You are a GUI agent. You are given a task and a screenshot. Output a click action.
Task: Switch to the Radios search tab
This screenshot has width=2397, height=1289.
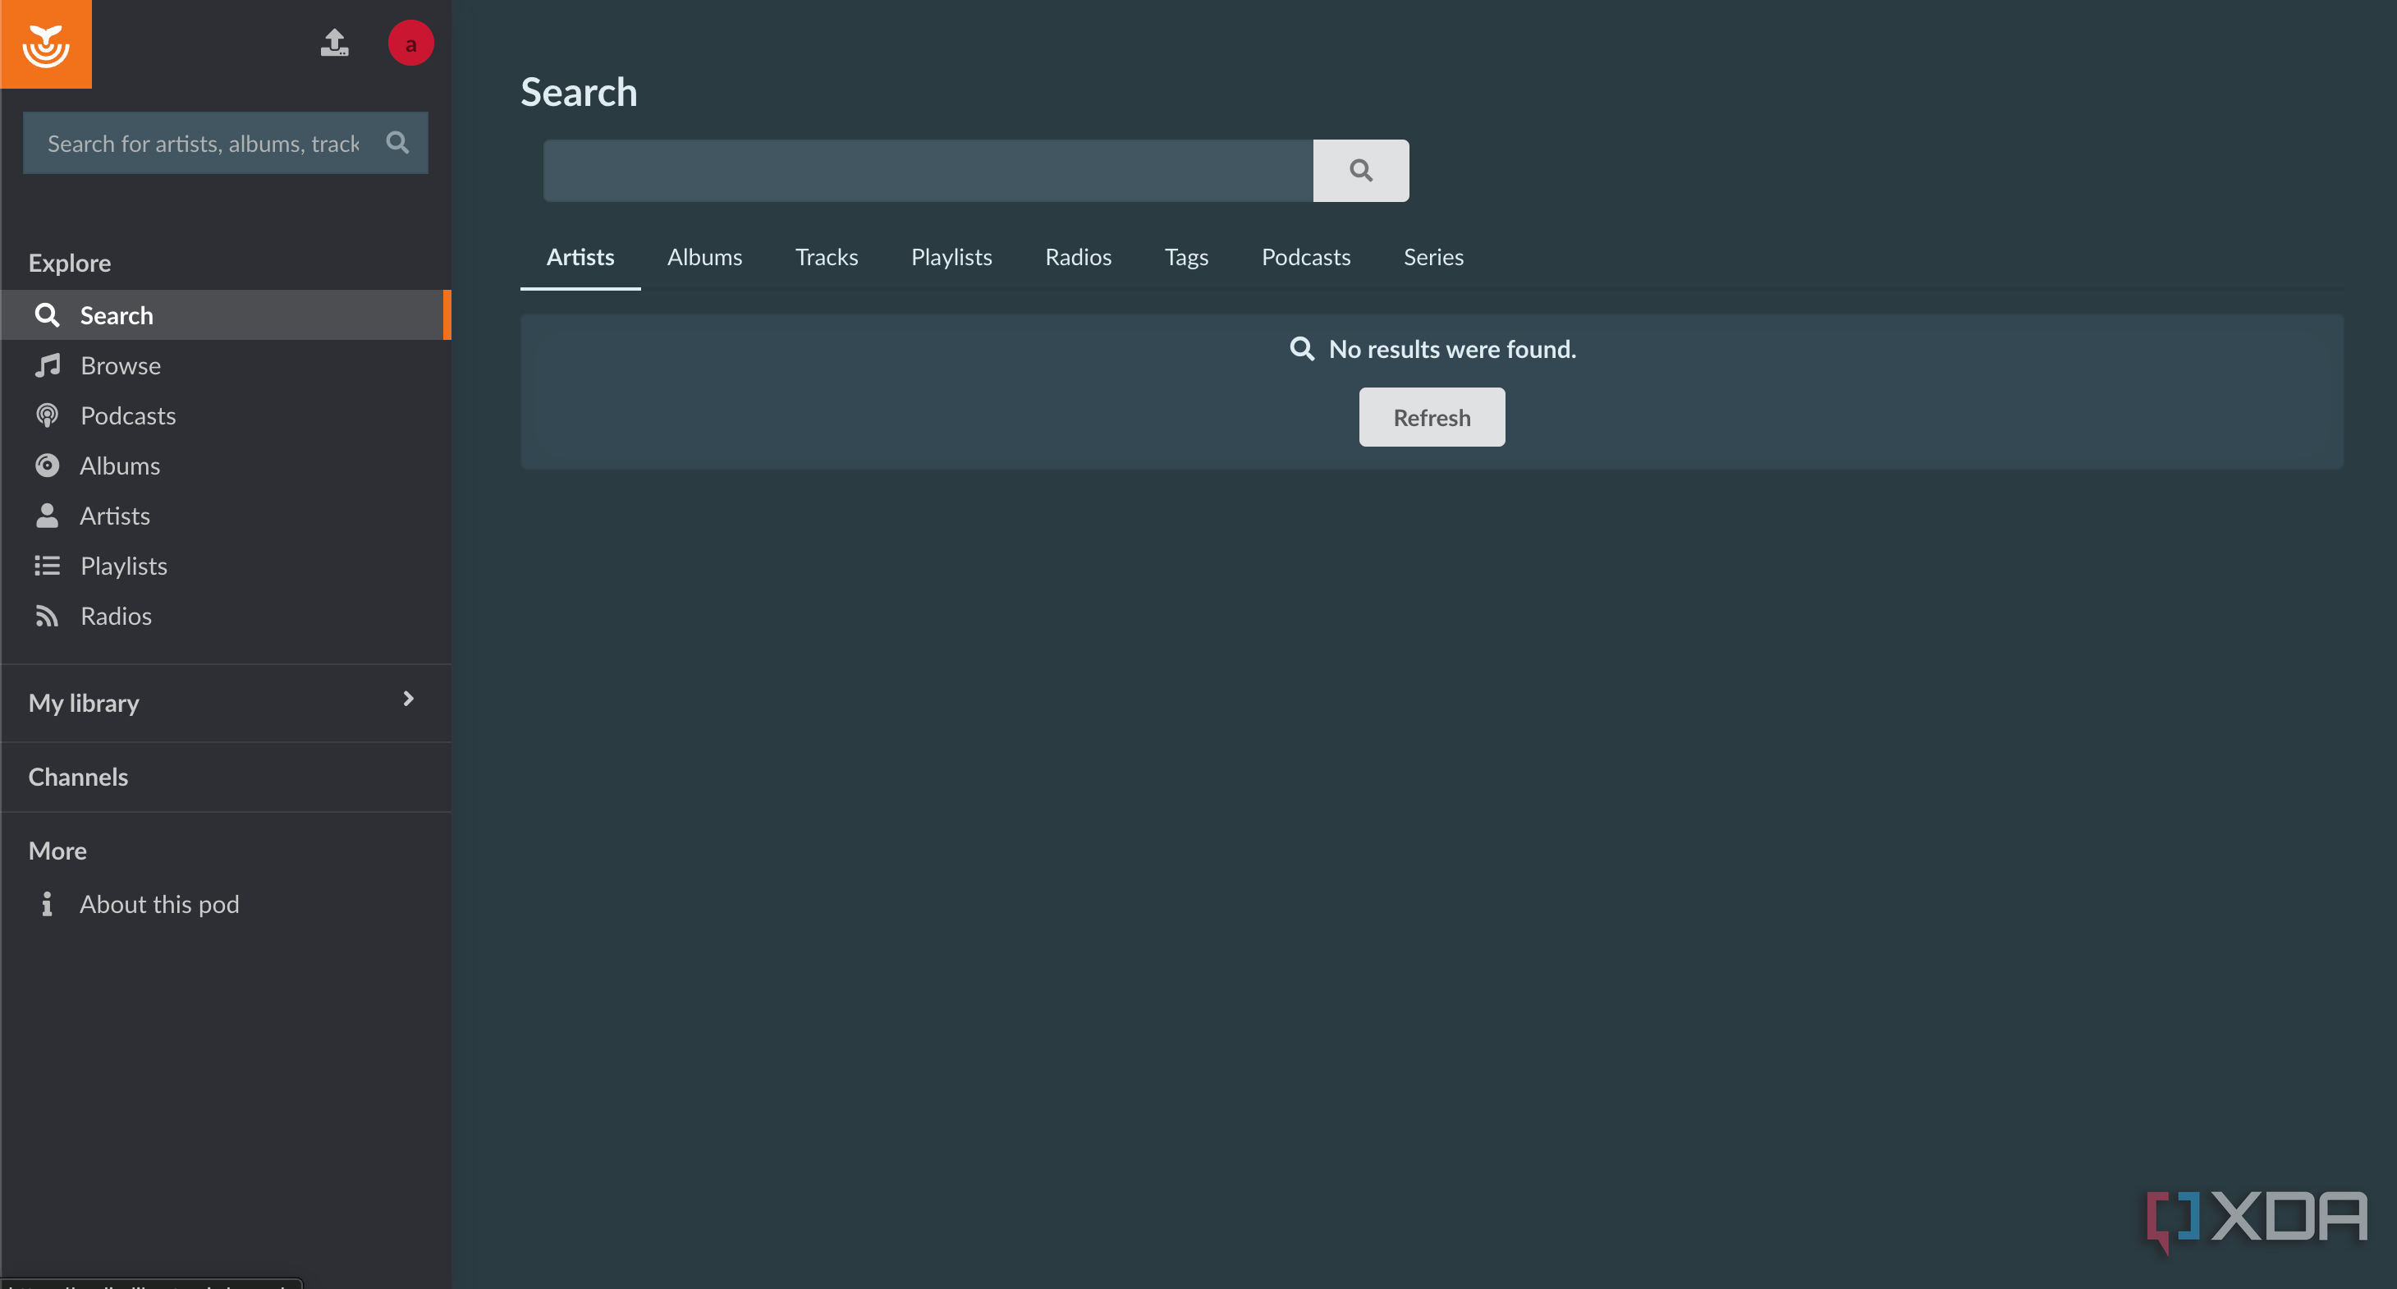coord(1078,257)
